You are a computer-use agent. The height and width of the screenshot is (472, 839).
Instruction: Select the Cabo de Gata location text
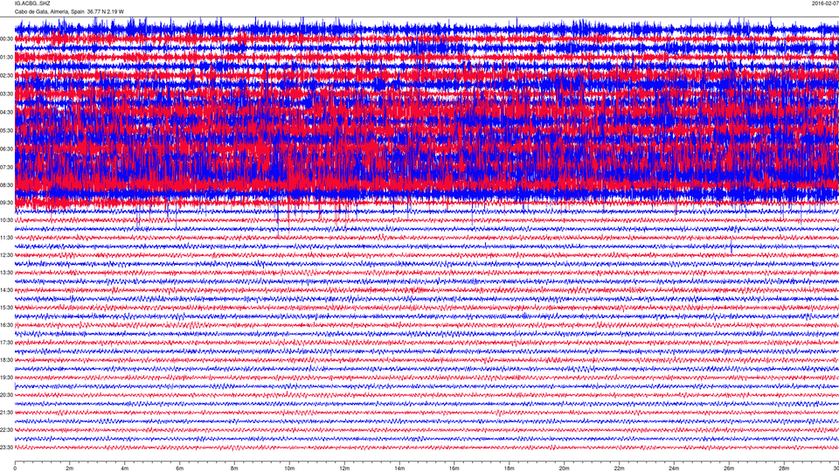[x=69, y=11]
